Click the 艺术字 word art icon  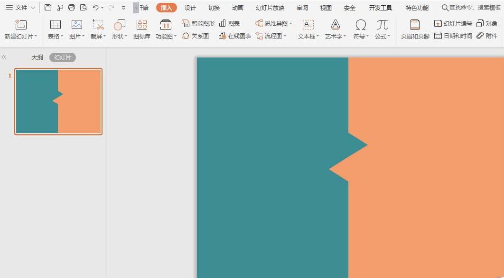point(335,25)
